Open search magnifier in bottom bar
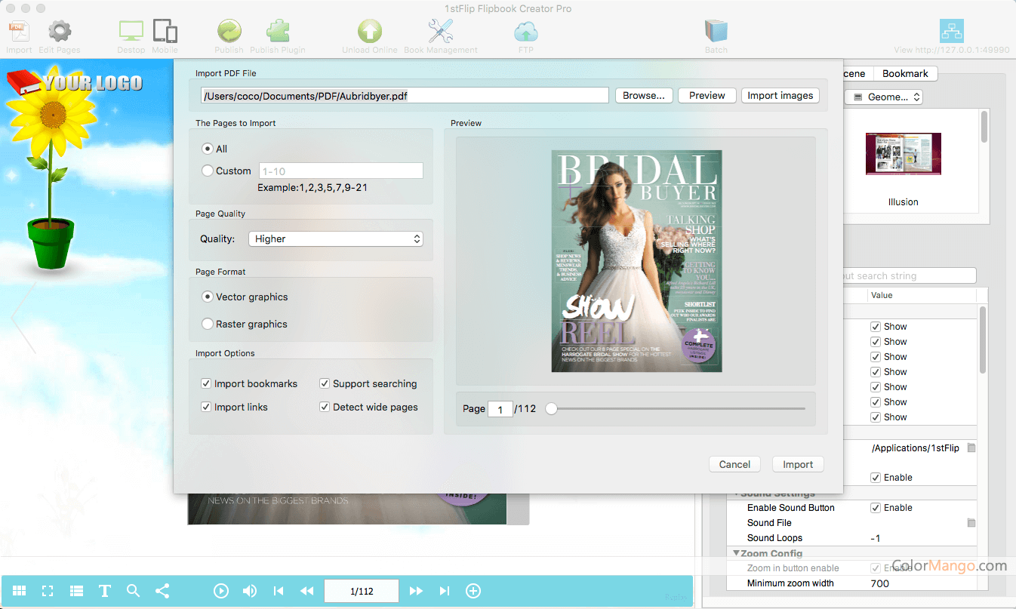1016x609 pixels. [133, 591]
